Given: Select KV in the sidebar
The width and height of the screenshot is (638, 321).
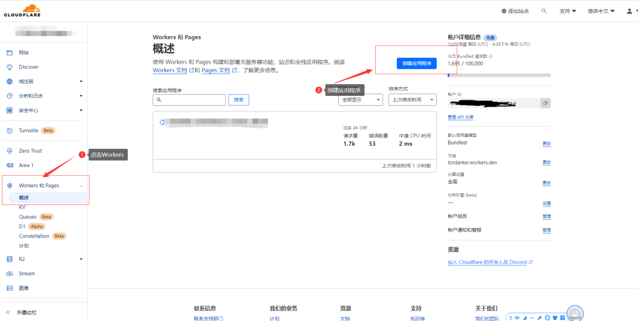Looking at the screenshot, I should coord(22,207).
